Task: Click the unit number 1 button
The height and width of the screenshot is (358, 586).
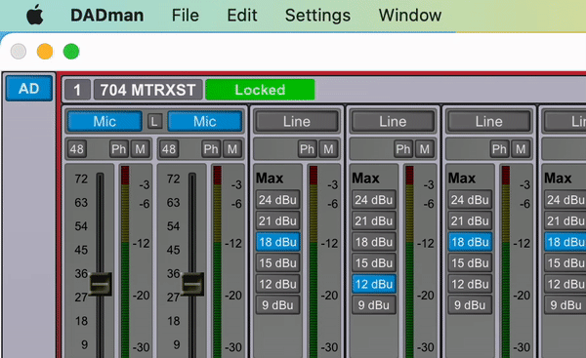Action: [77, 90]
